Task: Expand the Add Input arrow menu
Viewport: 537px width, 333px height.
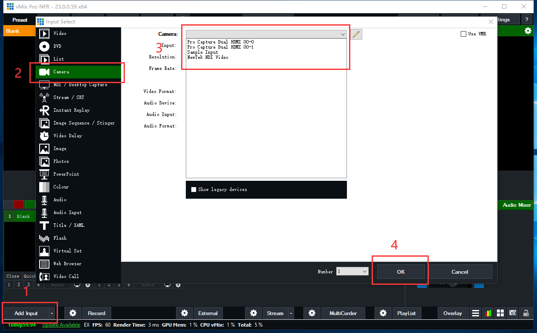Action: [52, 313]
